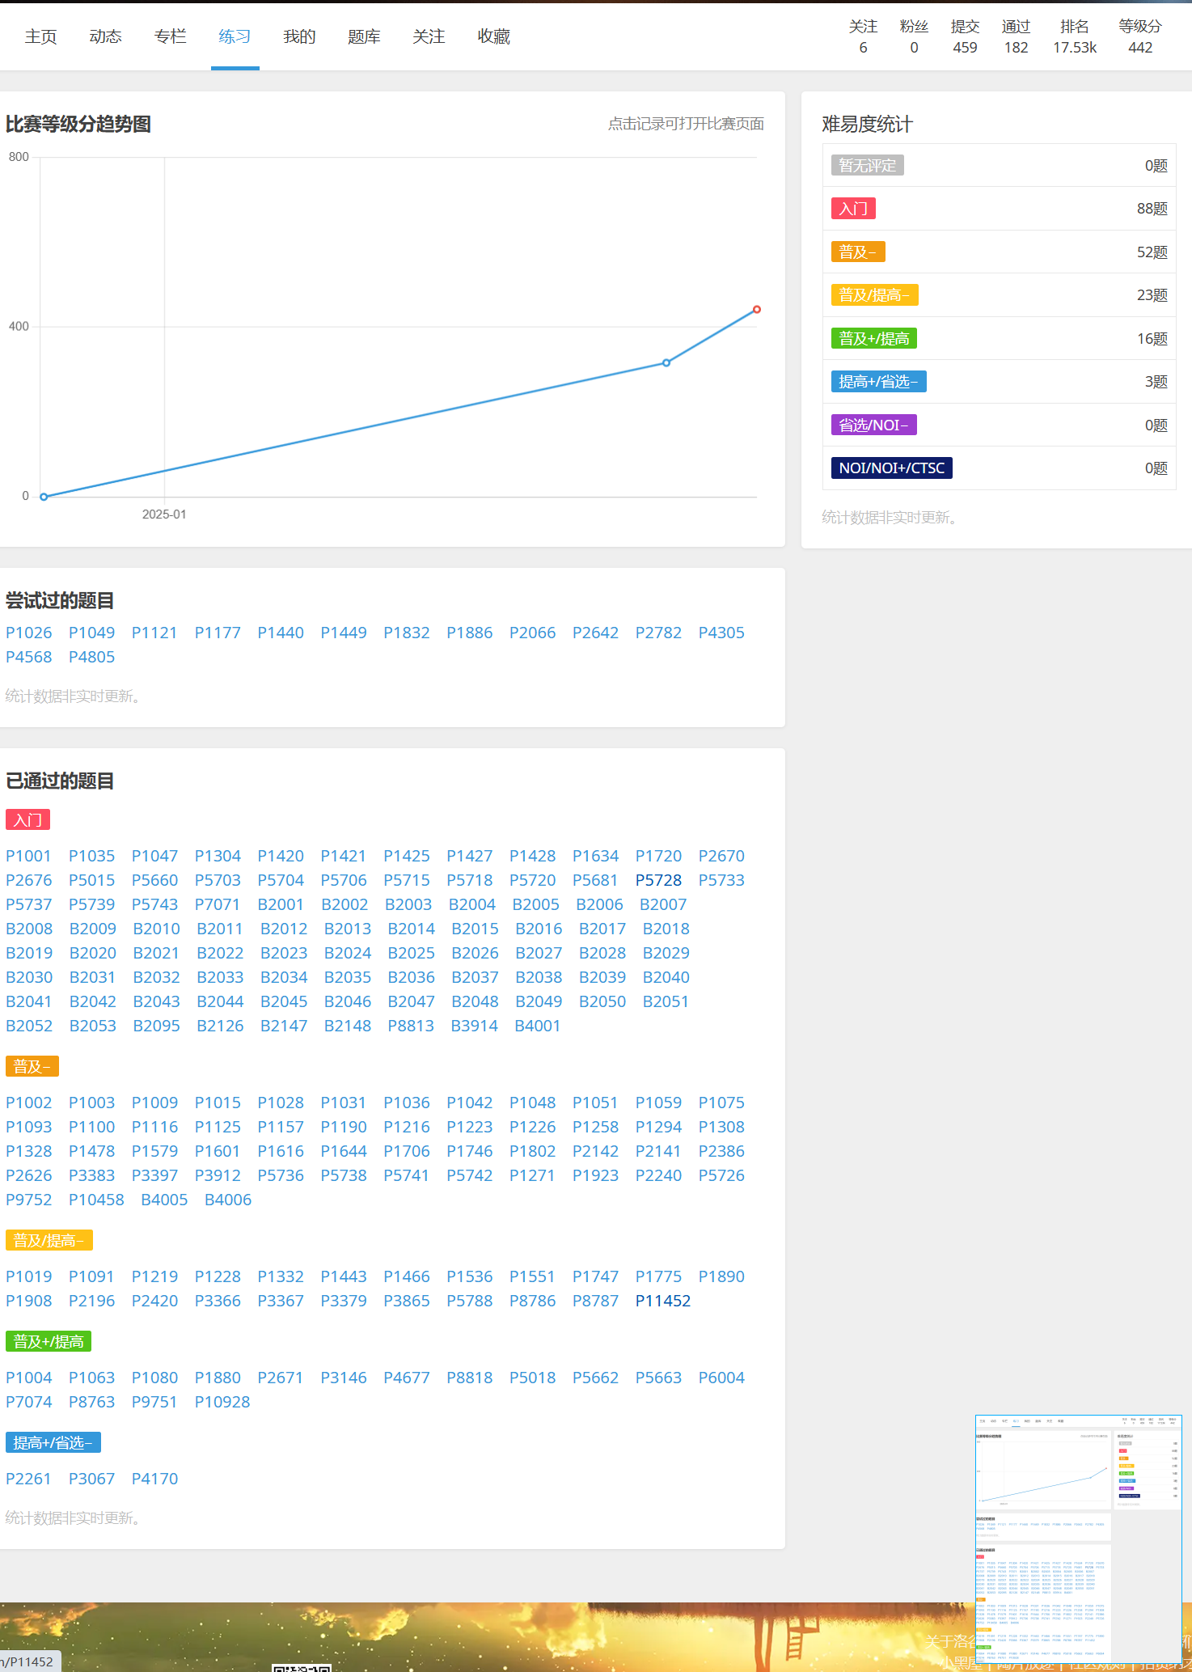Viewport: 1192px width, 1672px height.
Task: Click the 52题 count in difficulty stats
Action: [1152, 252]
